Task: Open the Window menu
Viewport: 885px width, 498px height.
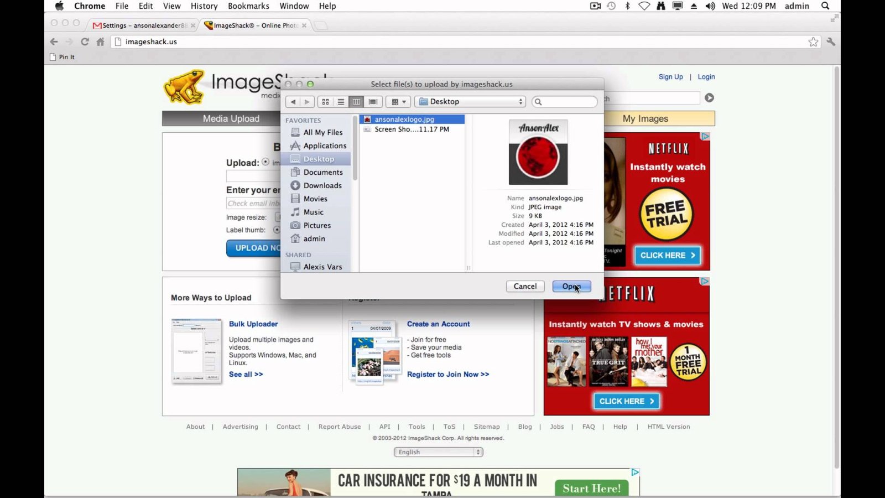Action: point(294,6)
